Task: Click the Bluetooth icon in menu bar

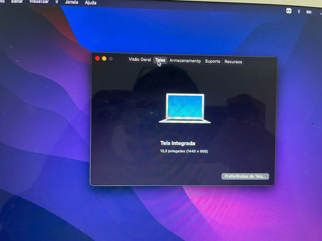Action: 299,12
